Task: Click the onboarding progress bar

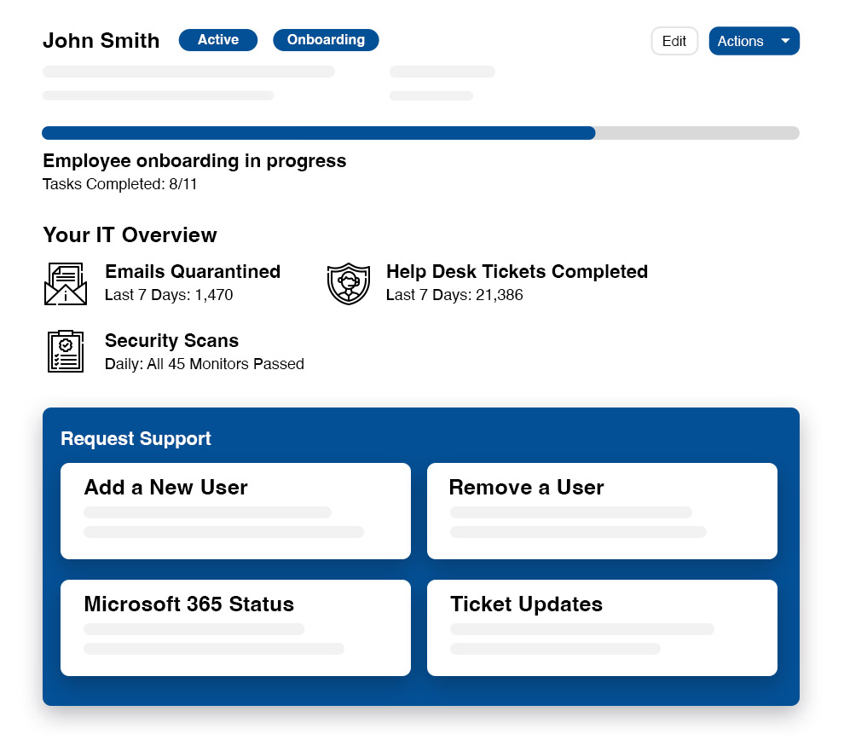Action: pos(420,133)
